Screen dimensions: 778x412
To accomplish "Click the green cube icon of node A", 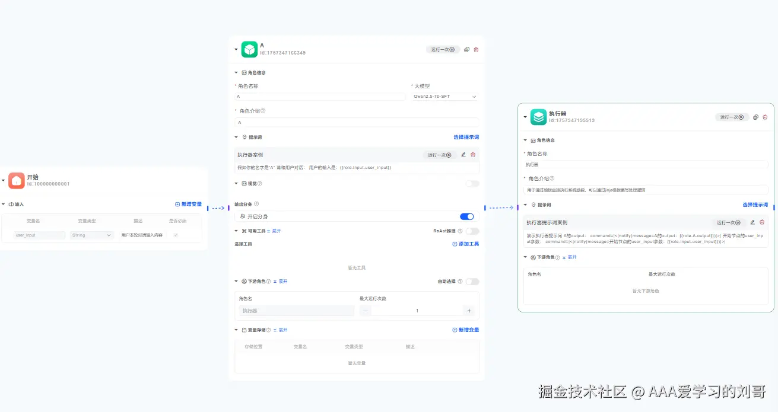I will coord(249,49).
